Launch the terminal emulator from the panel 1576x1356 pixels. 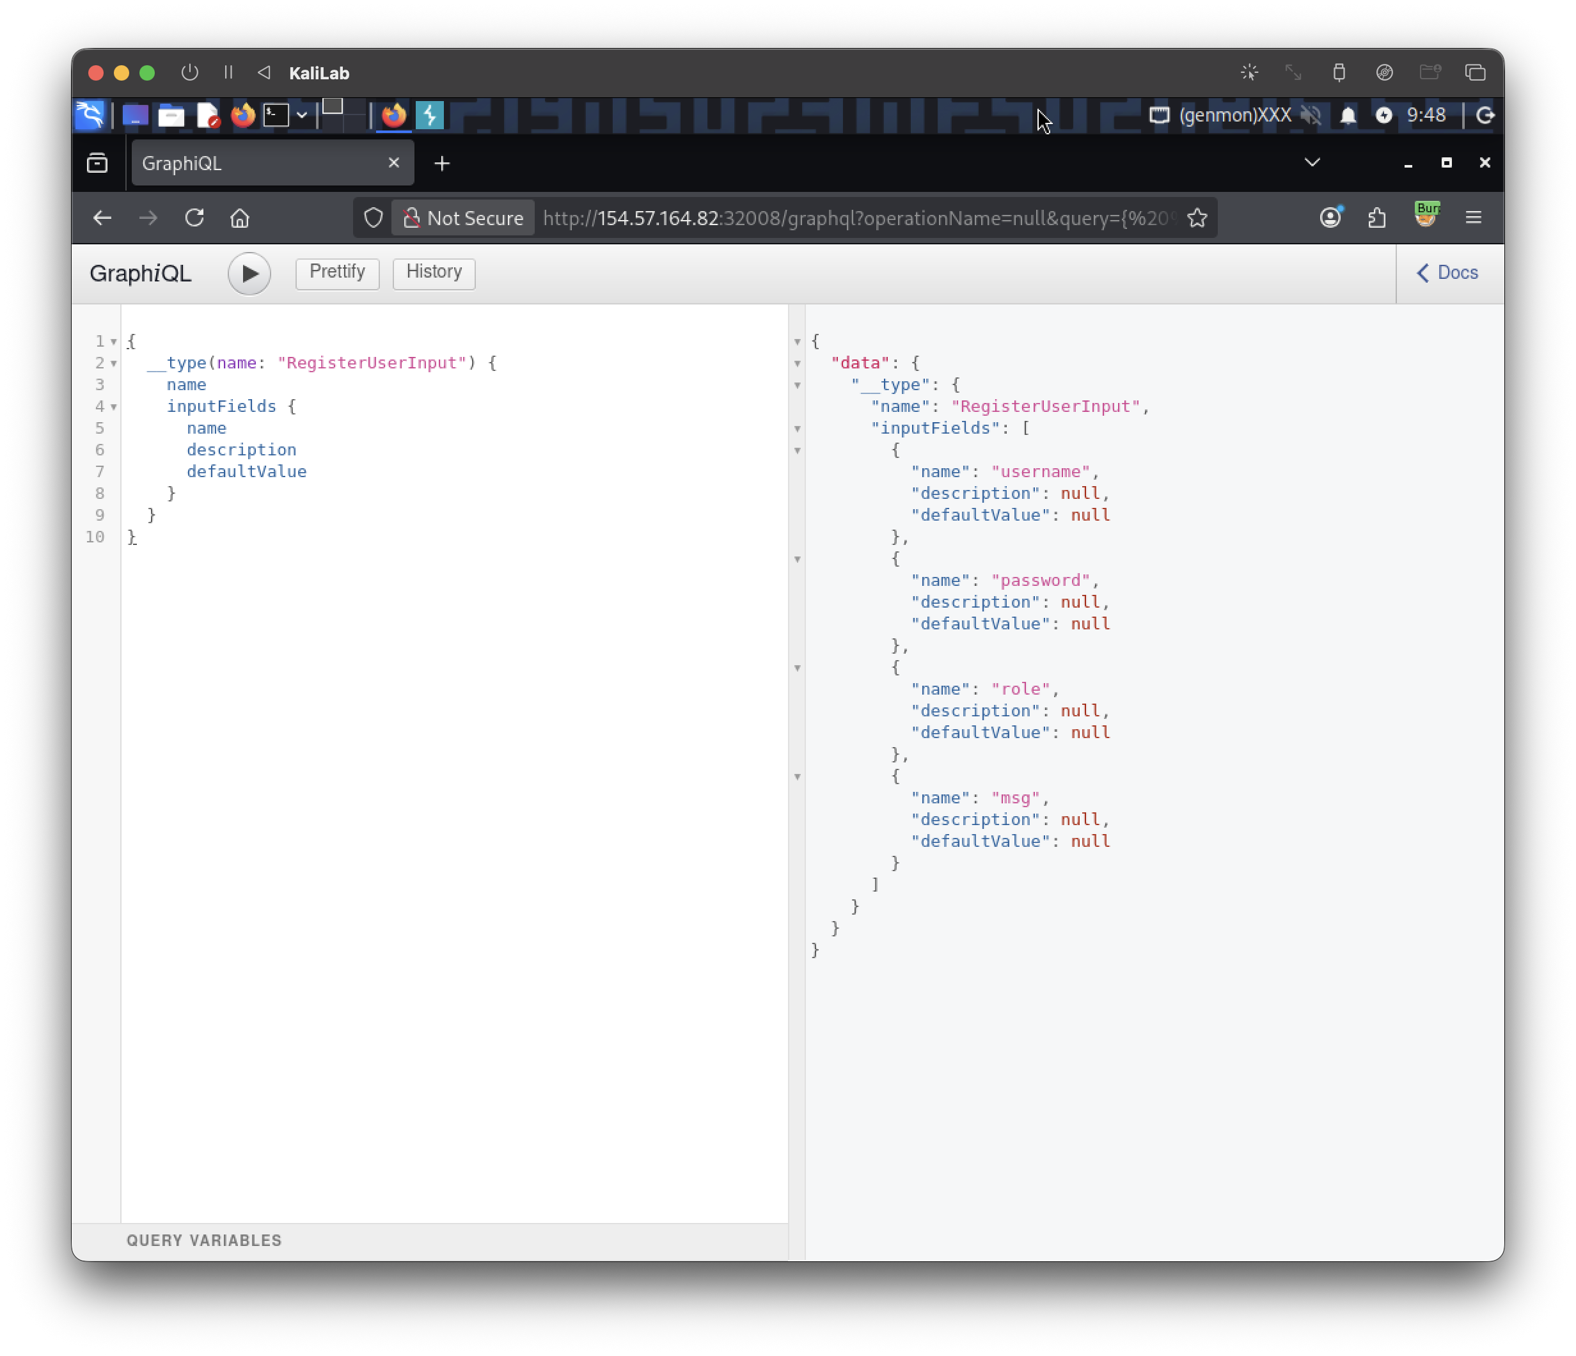click(276, 116)
